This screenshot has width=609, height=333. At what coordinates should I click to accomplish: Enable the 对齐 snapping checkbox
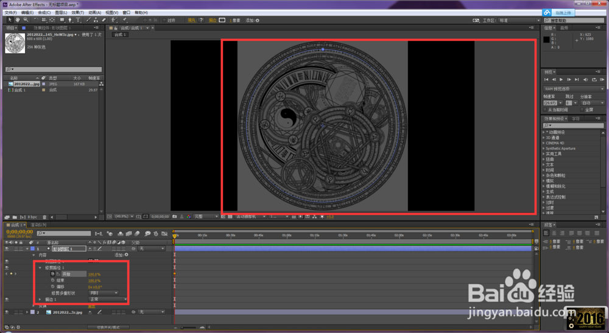coord(164,20)
